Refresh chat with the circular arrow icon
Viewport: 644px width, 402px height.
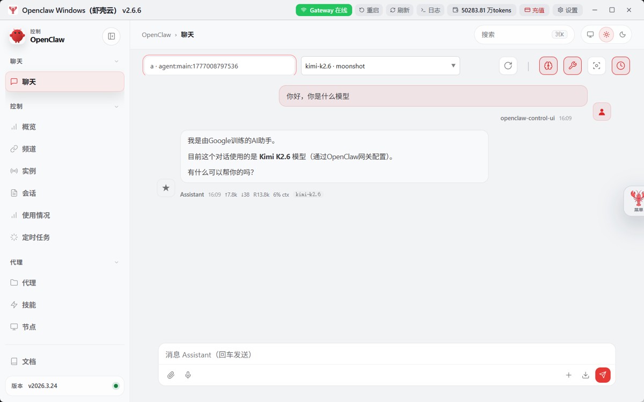click(508, 66)
